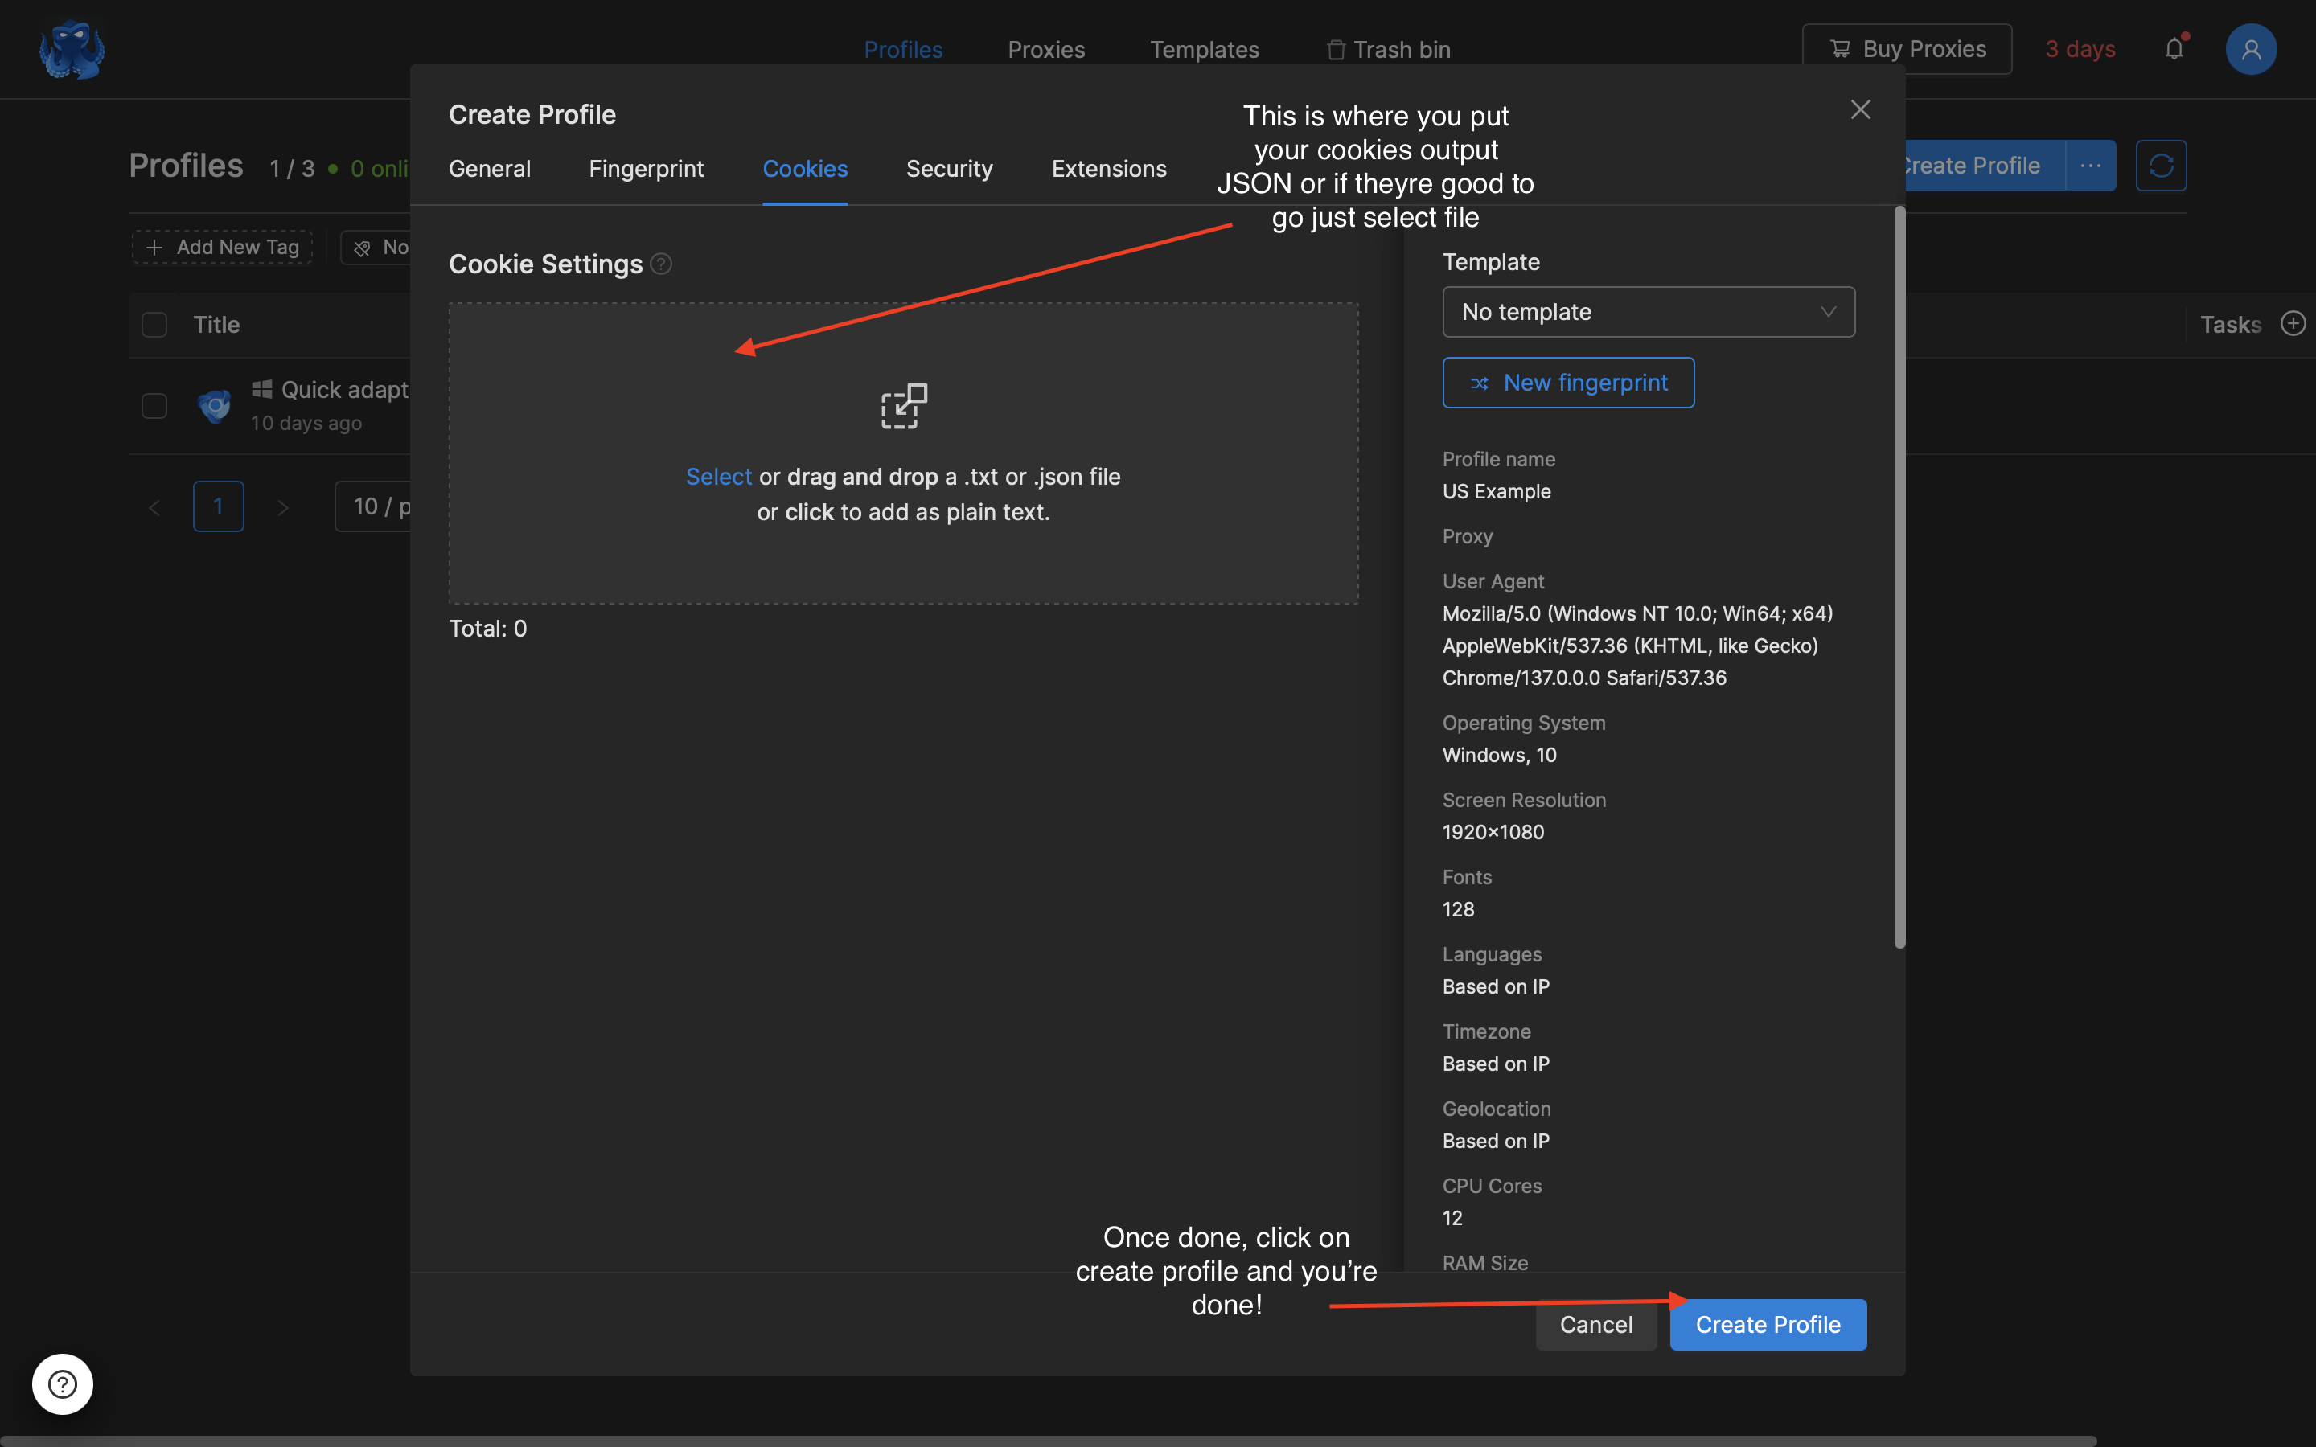
Task: Open the help question-mark bubble
Action: tap(62, 1383)
